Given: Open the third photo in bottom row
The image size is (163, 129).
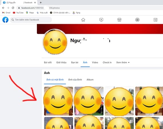Looking at the screenshot, I should click(119, 123).
